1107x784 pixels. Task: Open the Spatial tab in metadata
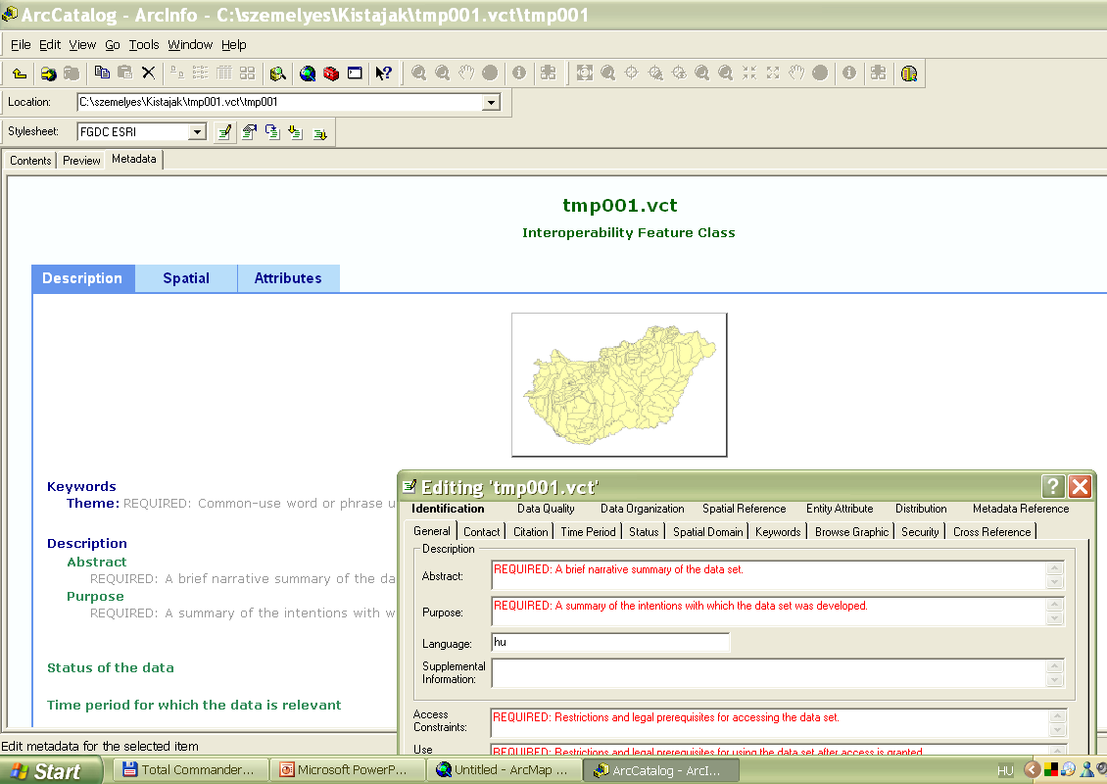tap(186, 278)
